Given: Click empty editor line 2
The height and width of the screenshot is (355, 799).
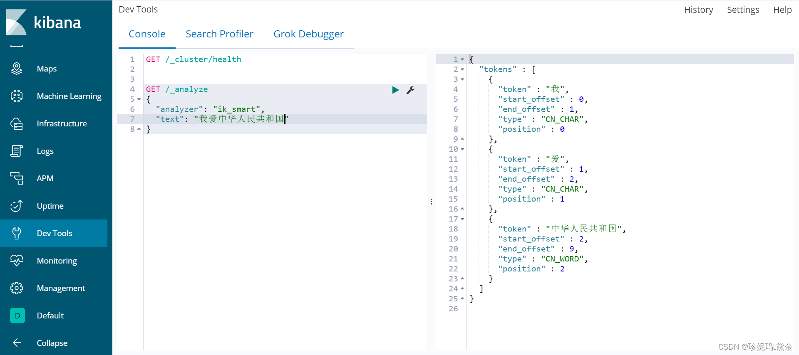Looking at the screenshot, I should click(x=285, y=69).
